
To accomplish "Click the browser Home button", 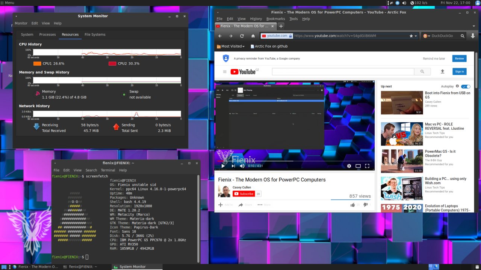I will point(253,36).
